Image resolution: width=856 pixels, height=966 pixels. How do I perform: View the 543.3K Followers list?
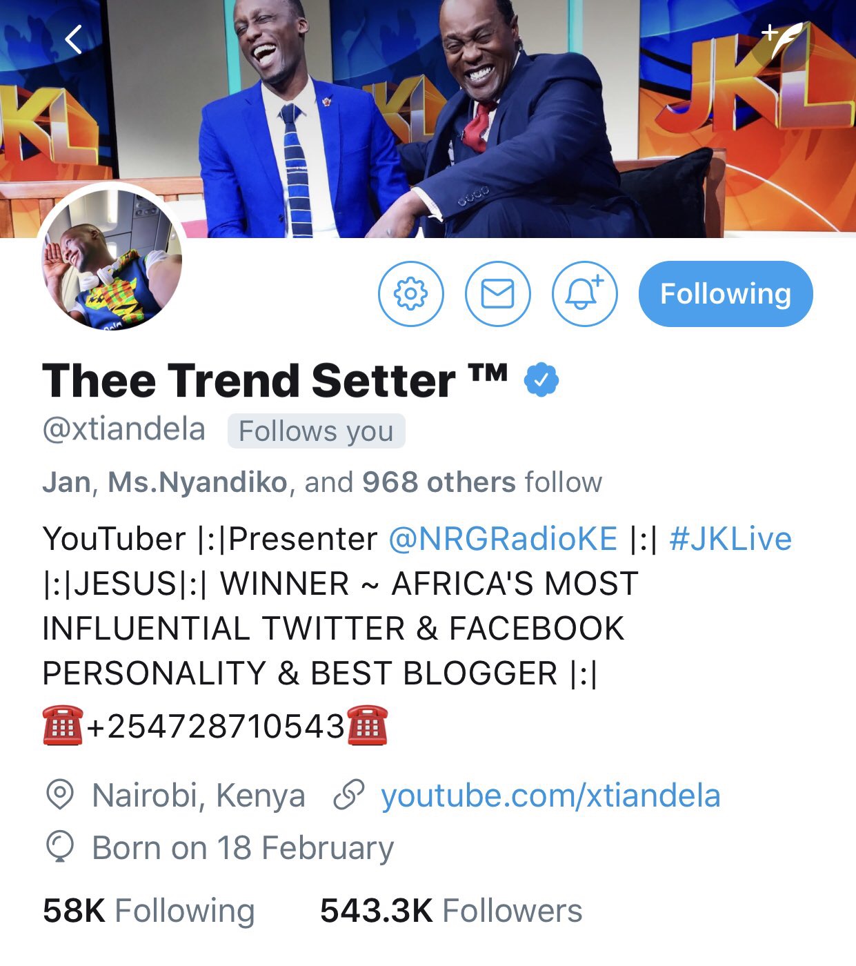451,911
